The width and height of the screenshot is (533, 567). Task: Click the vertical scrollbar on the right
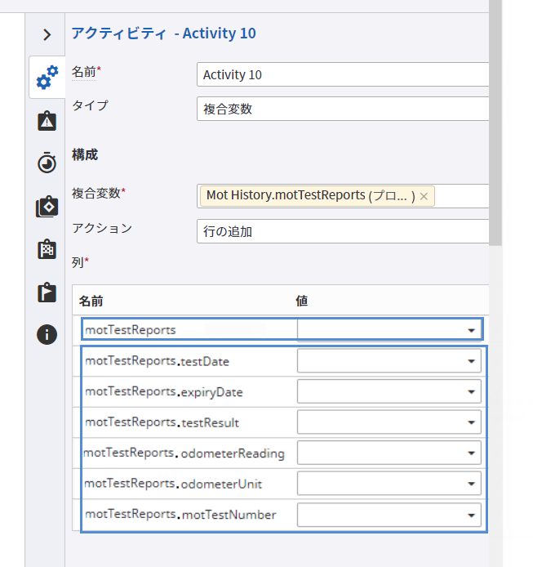pos(495,123)
